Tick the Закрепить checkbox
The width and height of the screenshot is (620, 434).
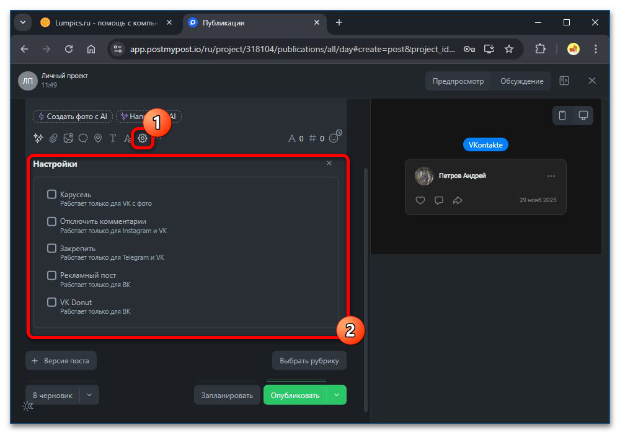[x=52, y=248]
